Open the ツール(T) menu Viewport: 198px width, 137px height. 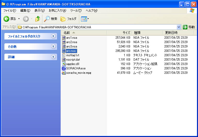(76, 11)
